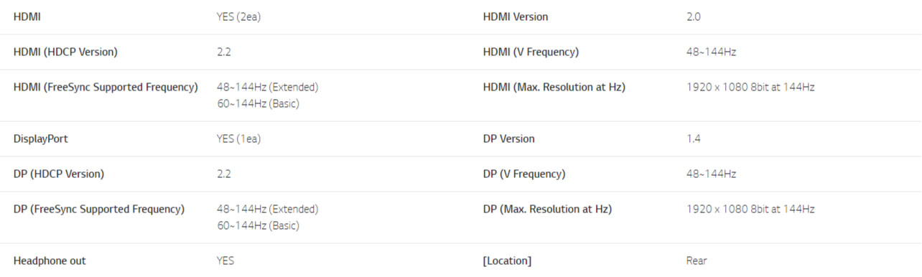
Task: Click HDMI (Max. Resolution at Hz) label
Action: click(x=554, y=87)
